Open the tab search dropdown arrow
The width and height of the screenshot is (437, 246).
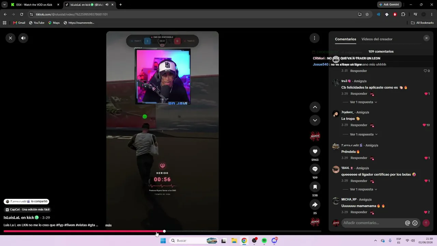click(4, 5)
